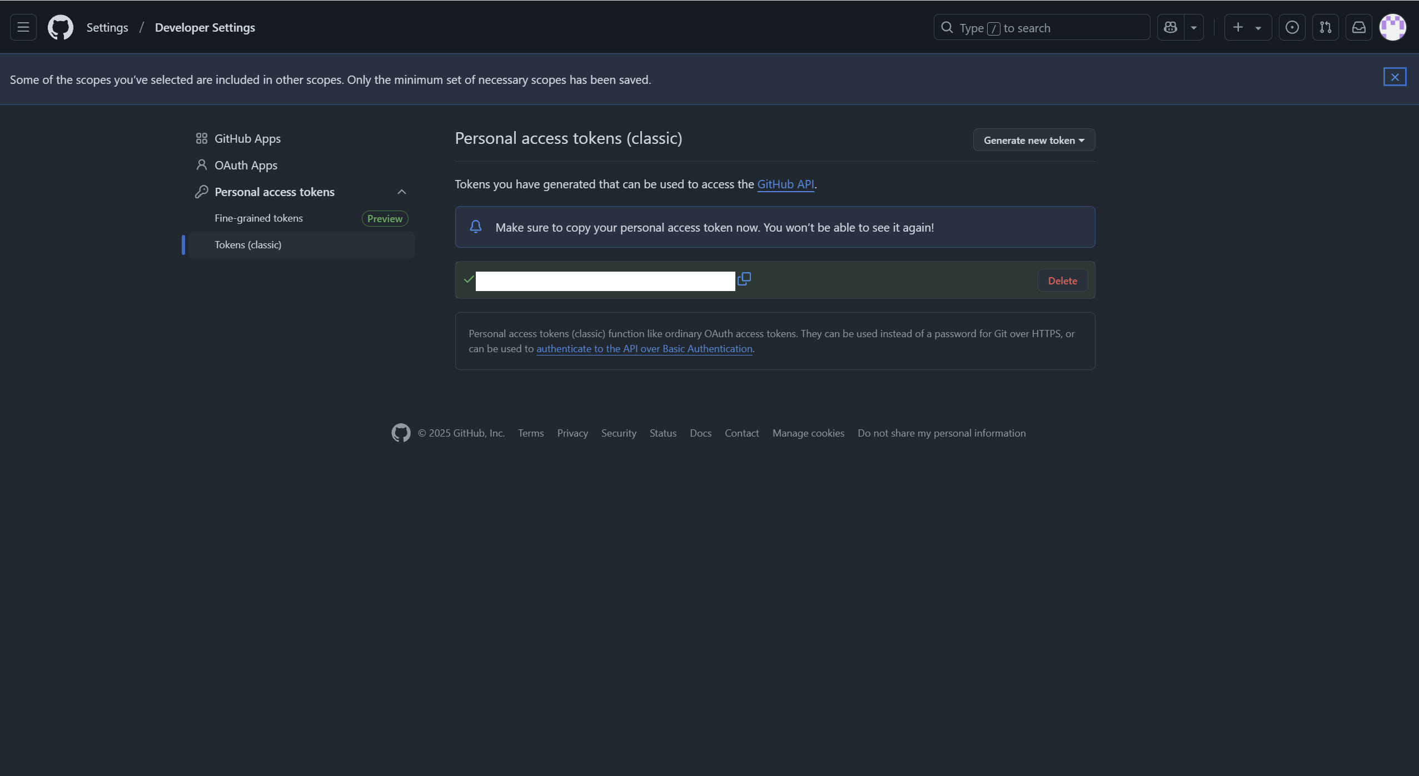Copy the token with the copy icon
Screen dimensions: 1419x776
[x=744, y=279]
